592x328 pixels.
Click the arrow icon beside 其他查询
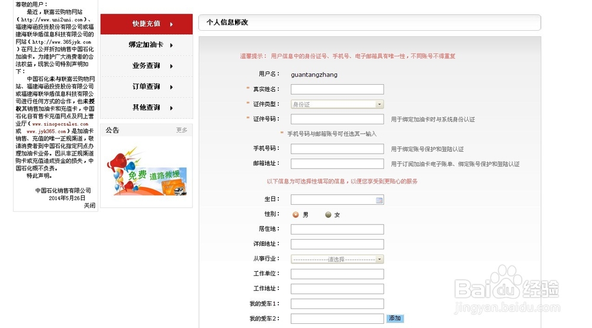(x=172, y=108)
